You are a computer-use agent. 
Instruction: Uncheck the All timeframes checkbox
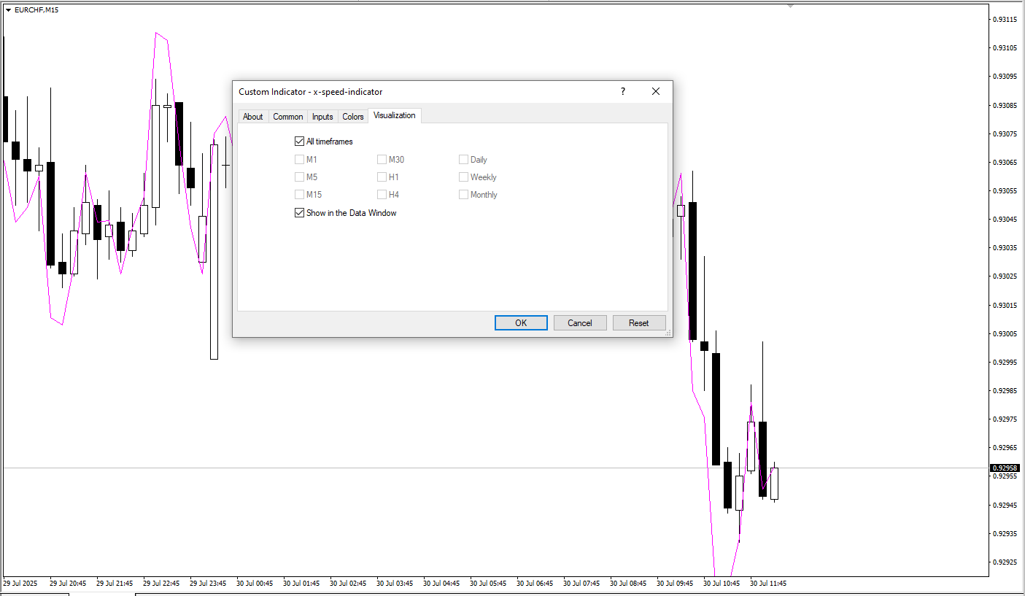299,142
